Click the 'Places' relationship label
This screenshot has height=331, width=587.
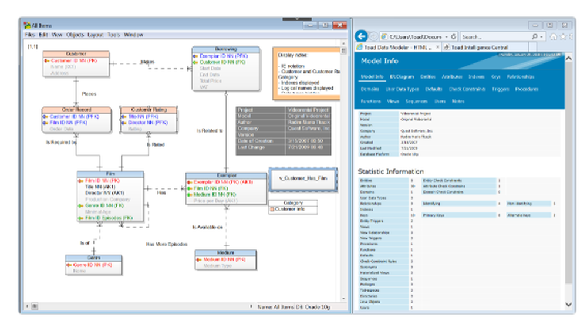click(89, 94)
